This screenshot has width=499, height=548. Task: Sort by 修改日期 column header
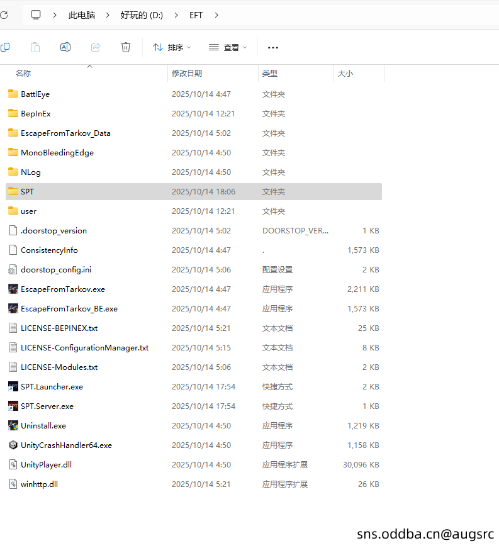(187, 74)
